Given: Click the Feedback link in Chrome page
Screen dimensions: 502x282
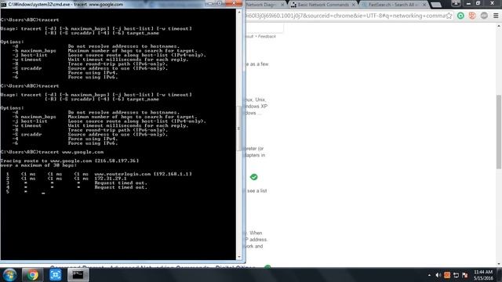Looking at the screenshot, I should 267,36.
